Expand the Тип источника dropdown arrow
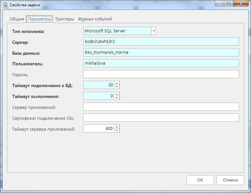Screen dimensions: 251x193 point(153,31)
